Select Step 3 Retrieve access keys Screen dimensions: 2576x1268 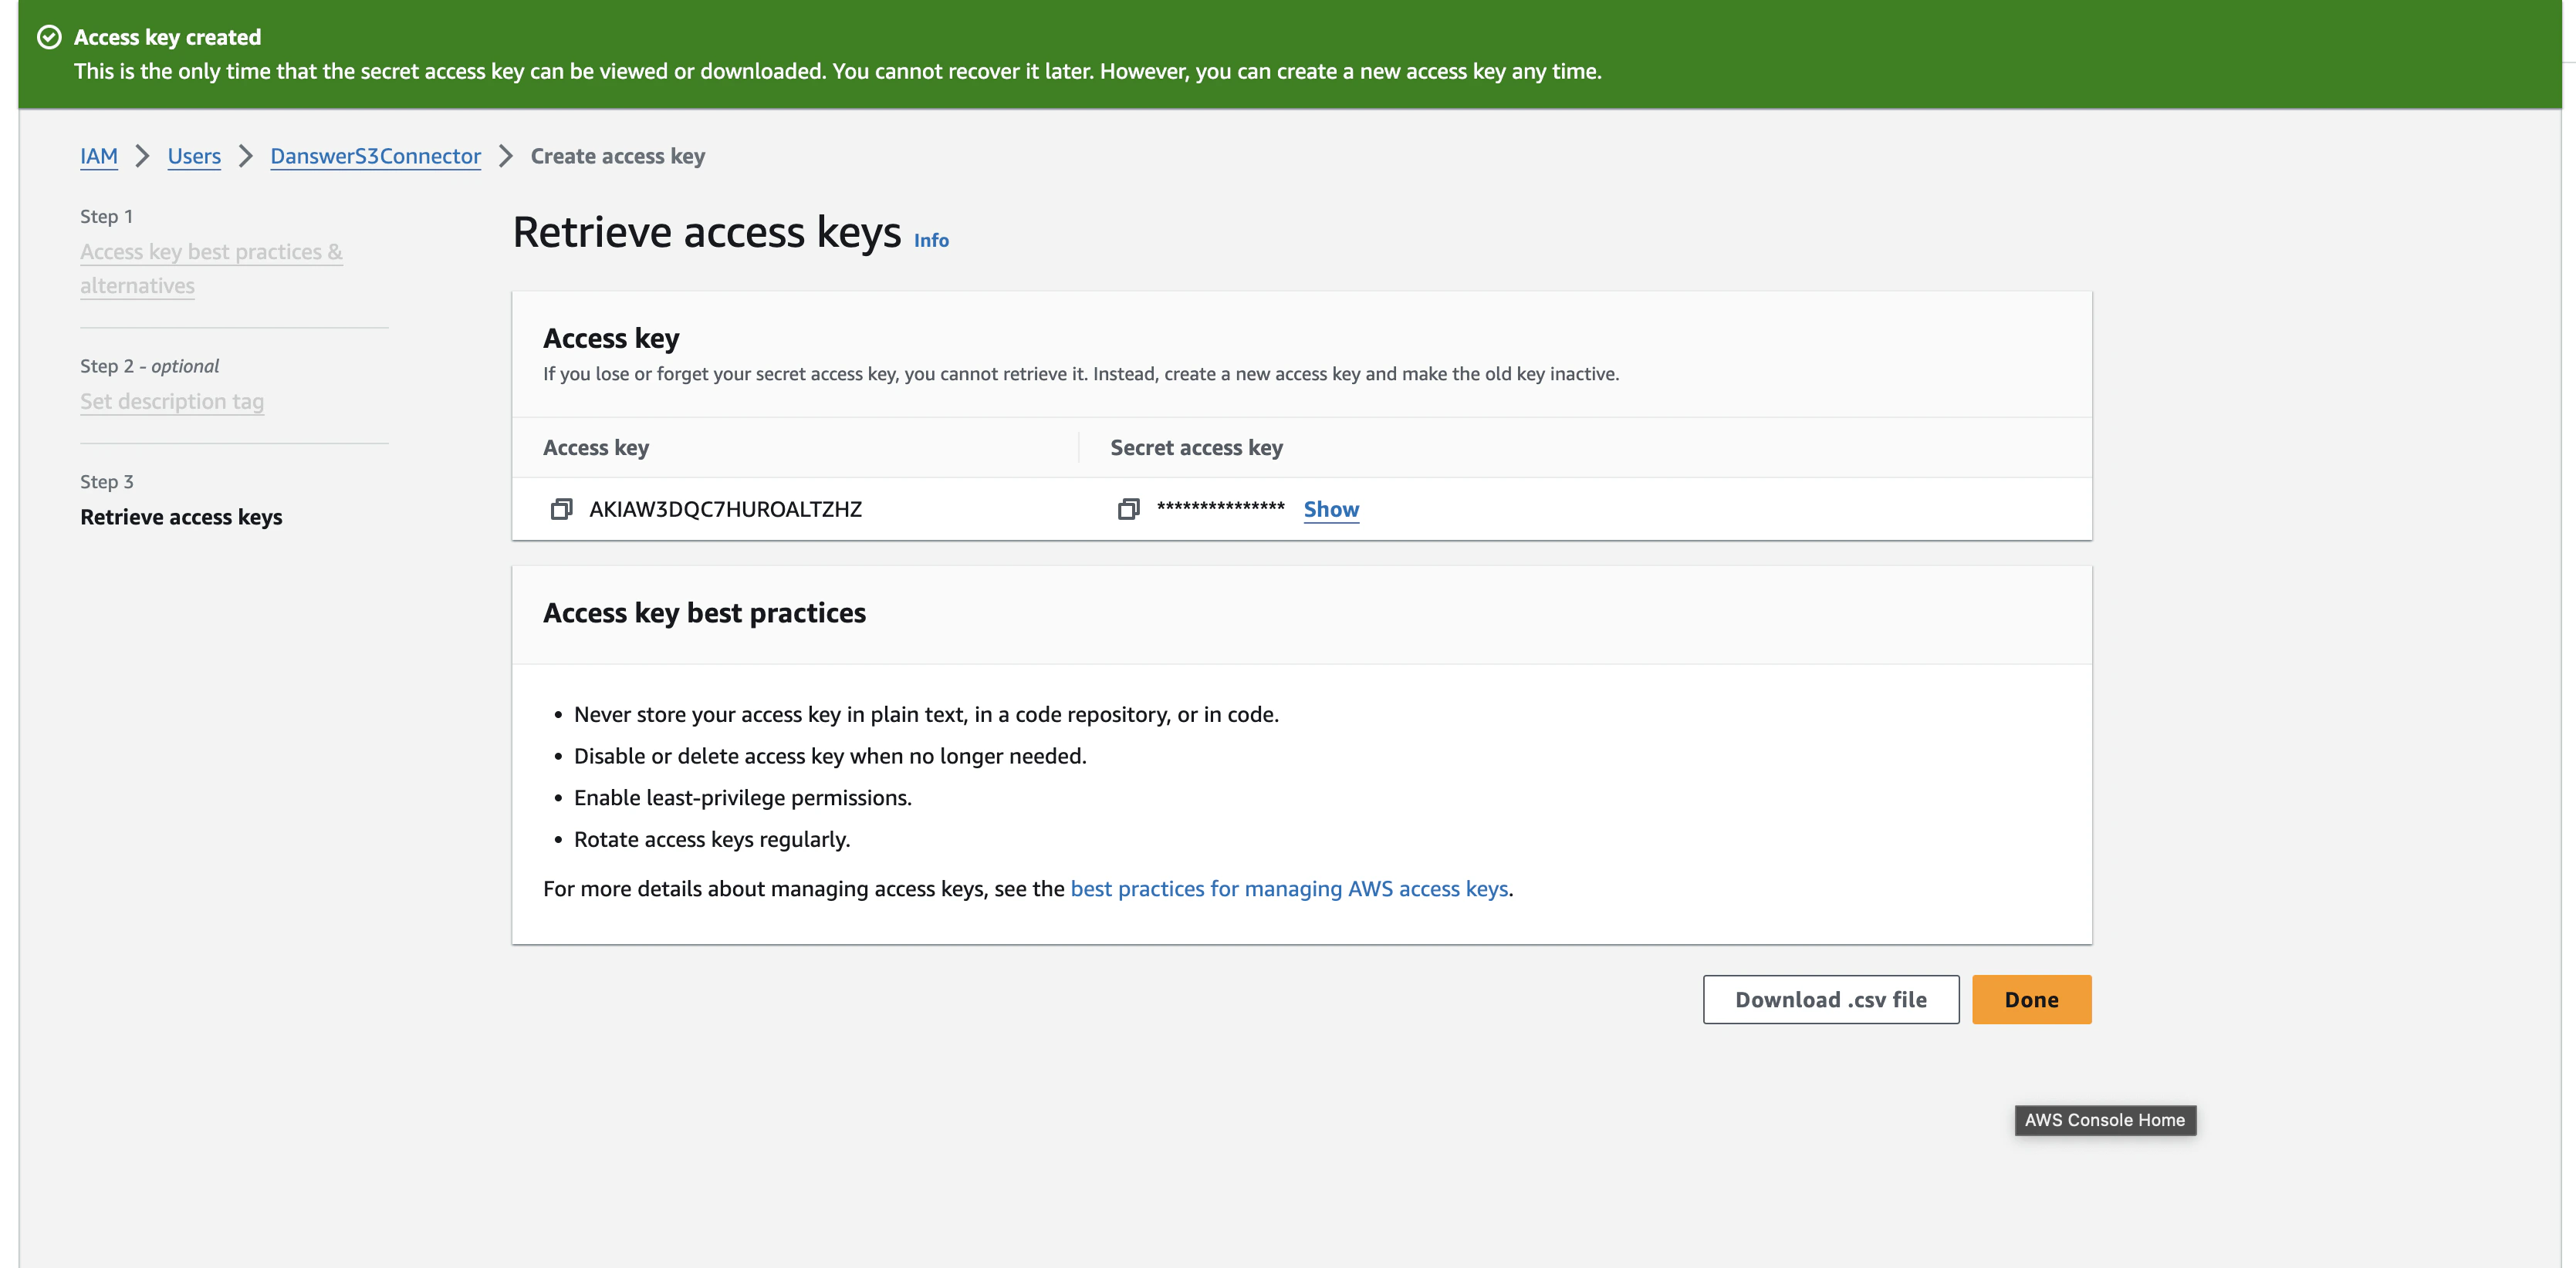tap(181, 517)
